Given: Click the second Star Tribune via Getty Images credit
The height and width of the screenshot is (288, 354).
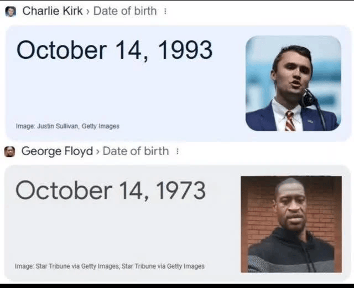Looking at the screenshot, I should click(163, 266).
